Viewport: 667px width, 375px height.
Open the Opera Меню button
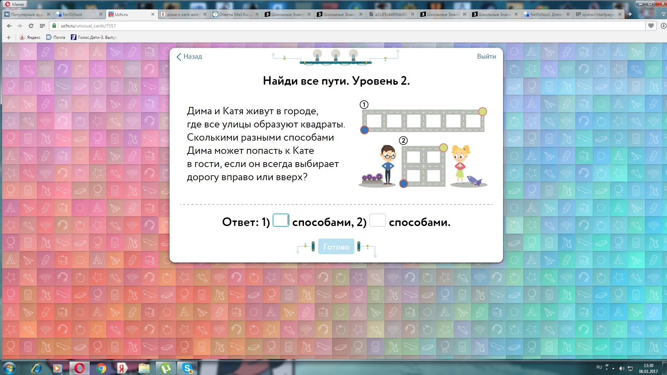[x=15, y=4]
